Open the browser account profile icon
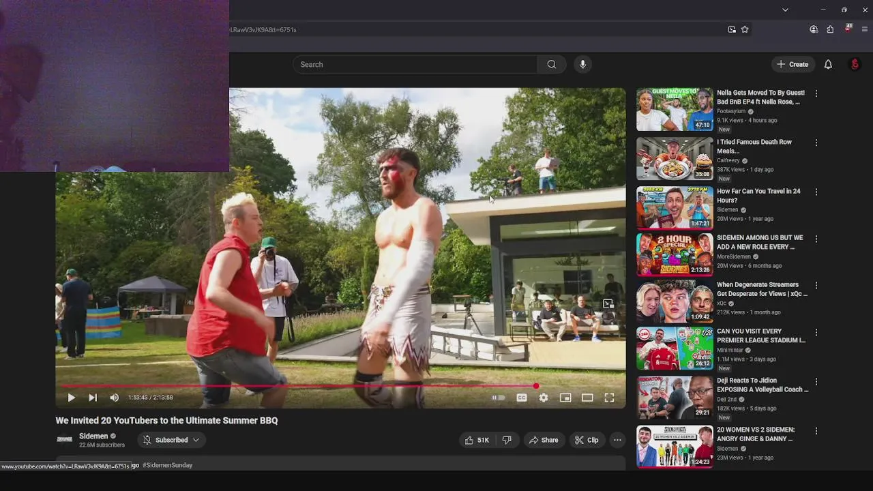The height and width of the screenshot is (491, 873). click(814, 29)
